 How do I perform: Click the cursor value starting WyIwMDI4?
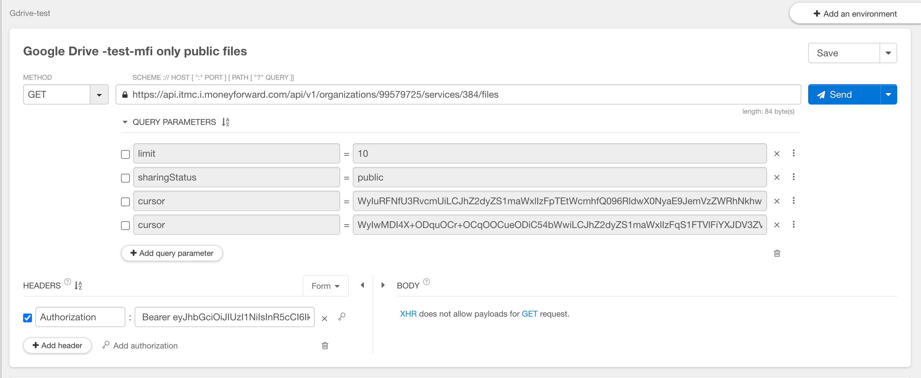click(559, 225)
